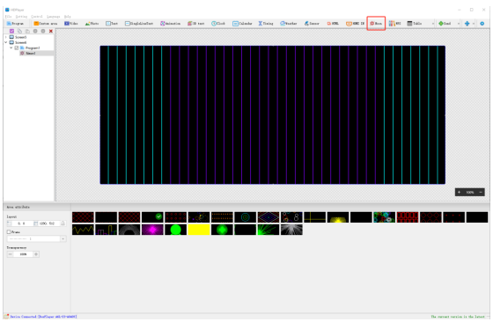The height and width of the screenshot is (322, 493).
Task: Open the frame style dropdown
Action: [x=63, y=238]
